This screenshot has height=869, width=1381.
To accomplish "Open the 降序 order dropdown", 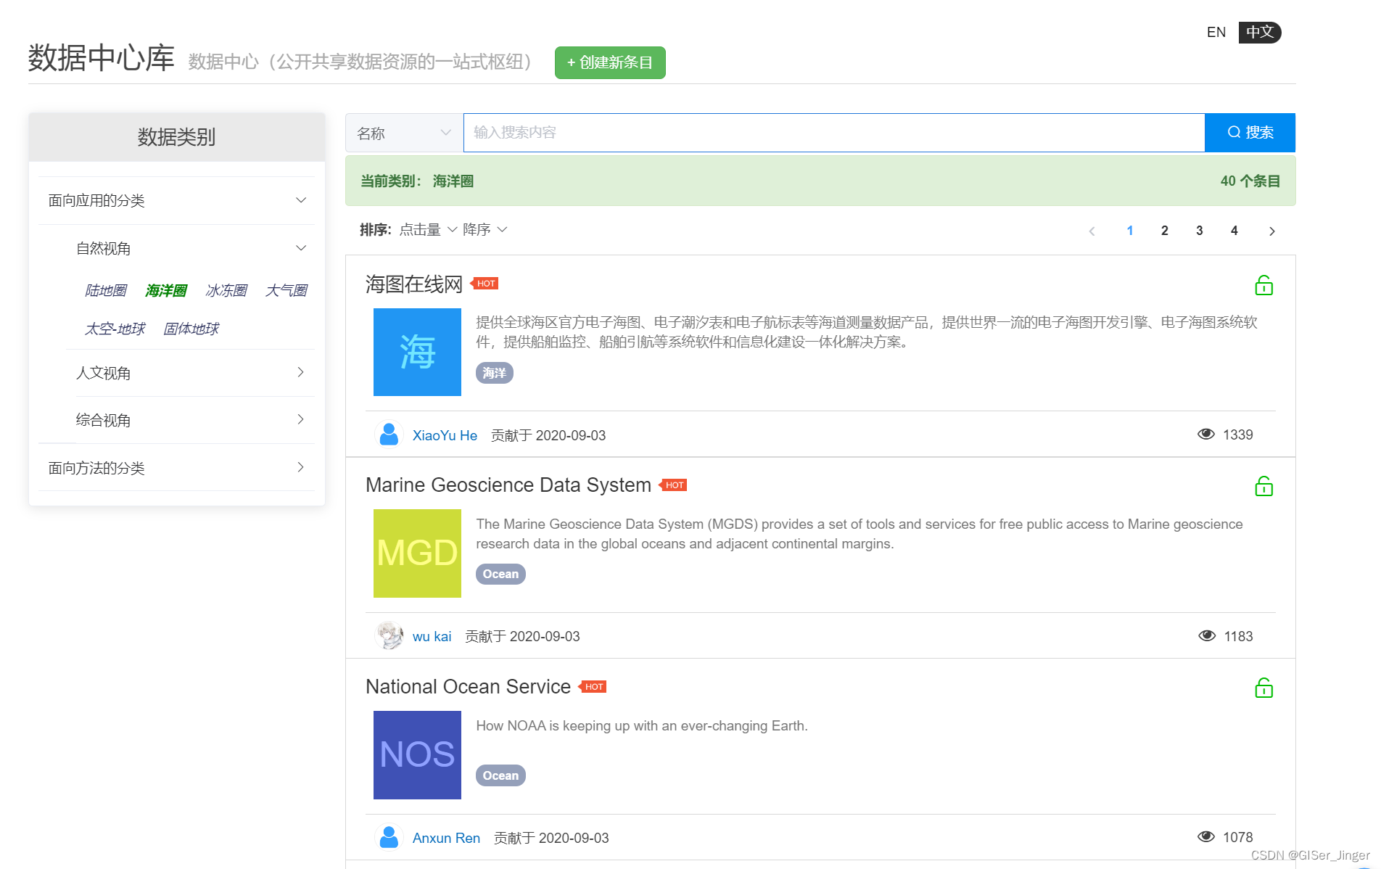I will click(485, 230).
